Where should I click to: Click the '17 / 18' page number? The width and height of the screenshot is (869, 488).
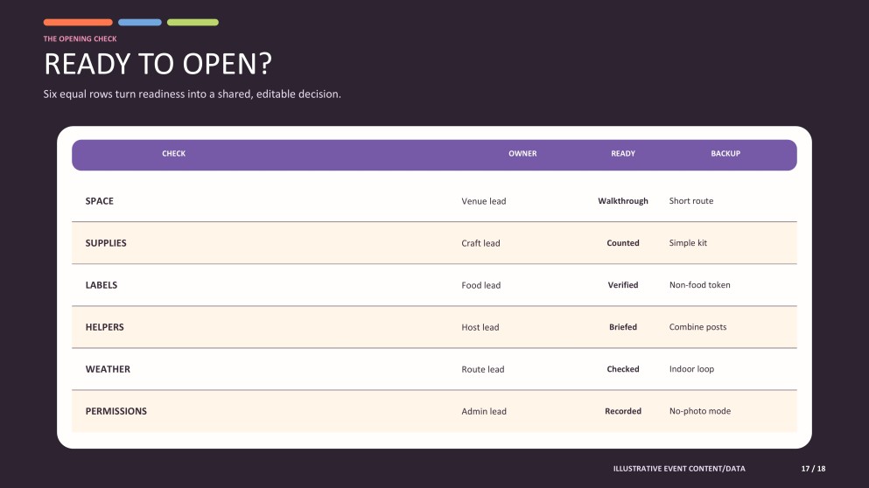(x=813, y=469)
